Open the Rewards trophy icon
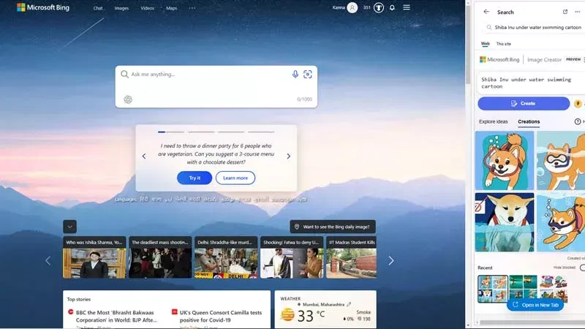Screen dimensions: 585x329 378,7
